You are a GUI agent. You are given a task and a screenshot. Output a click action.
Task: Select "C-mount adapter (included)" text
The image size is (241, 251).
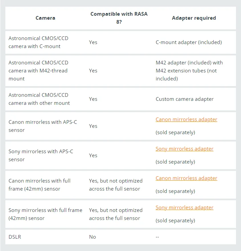[x=189, y=42]
